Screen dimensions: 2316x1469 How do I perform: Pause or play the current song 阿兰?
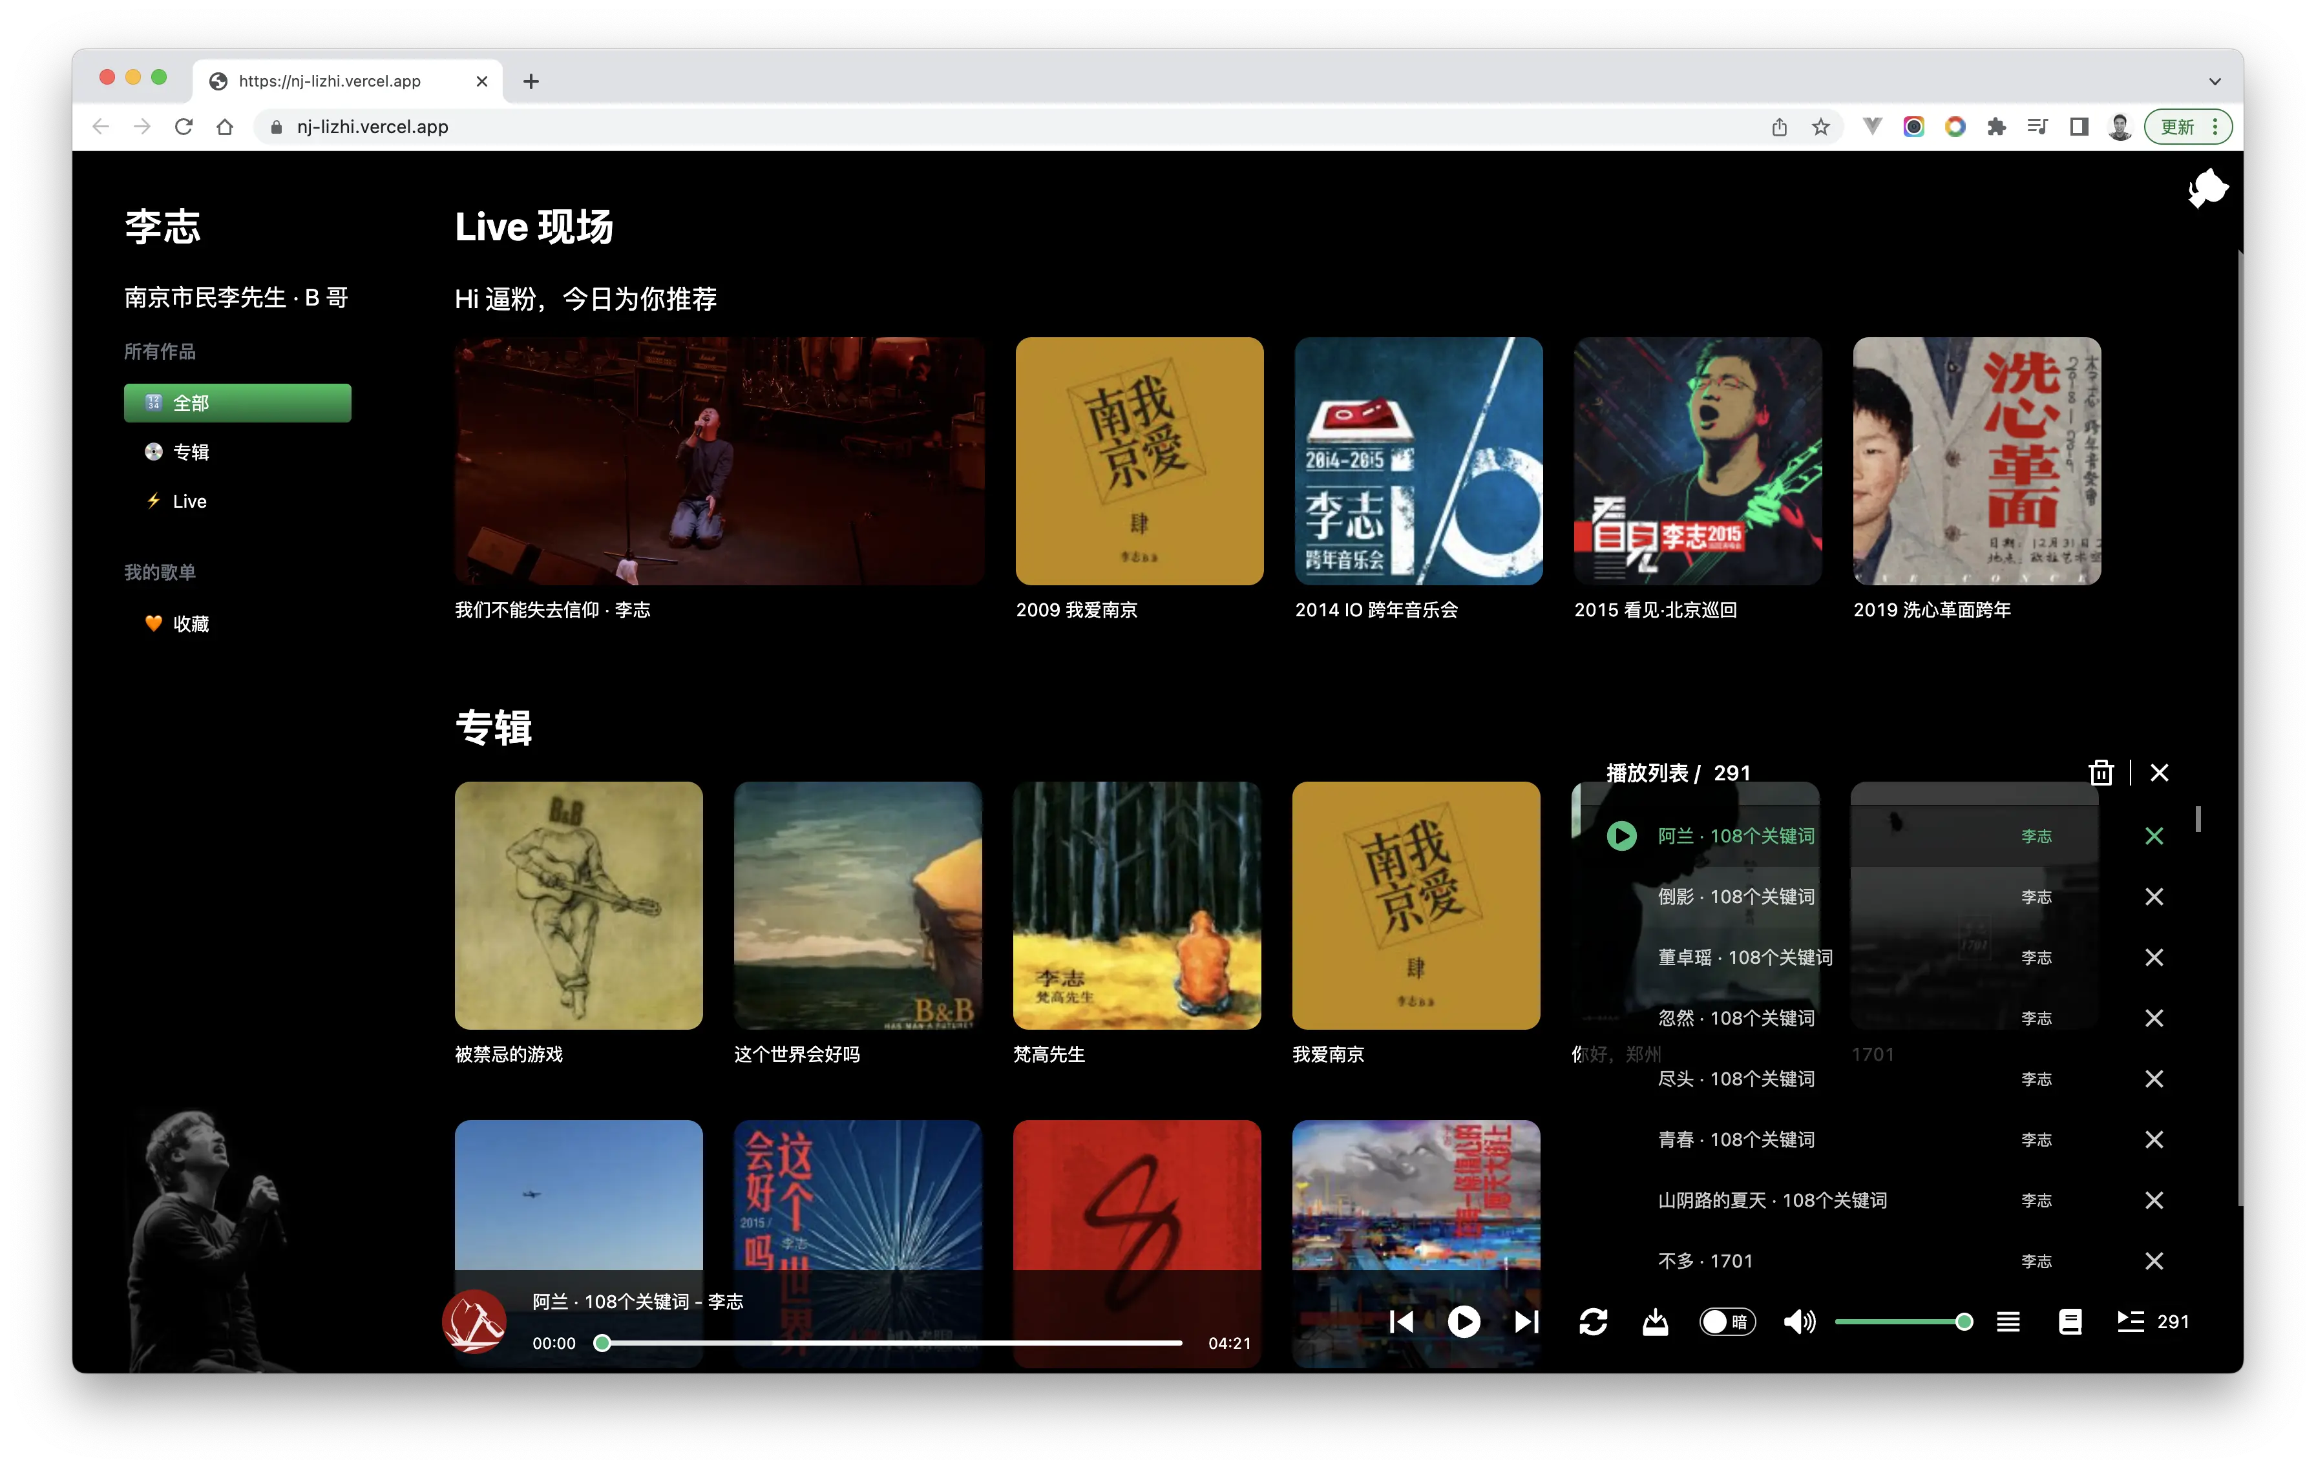click(1464, 1322)
